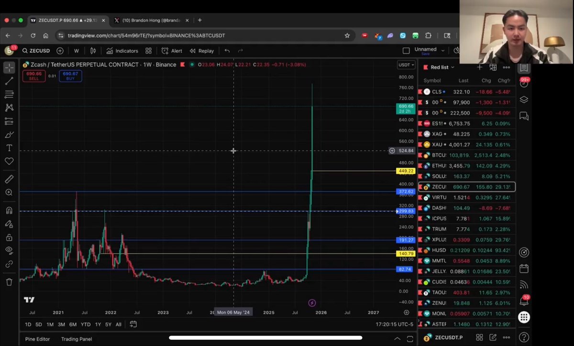Screen dimensions: 574x346
Task: Open the calendar icon in right sidebar
Action: (x=524, y=268)
